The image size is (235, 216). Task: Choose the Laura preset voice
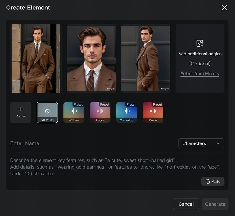(100, 112)
